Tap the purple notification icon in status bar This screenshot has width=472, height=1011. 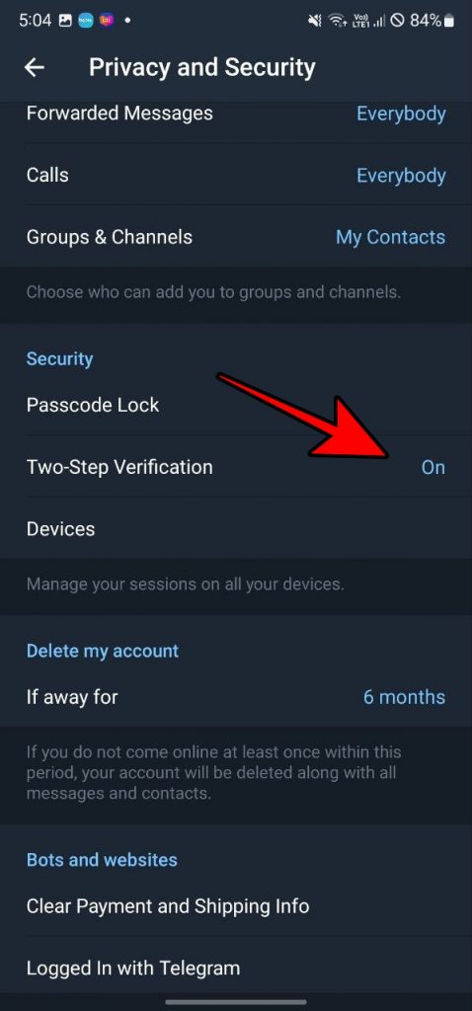[x=107, y=21]
